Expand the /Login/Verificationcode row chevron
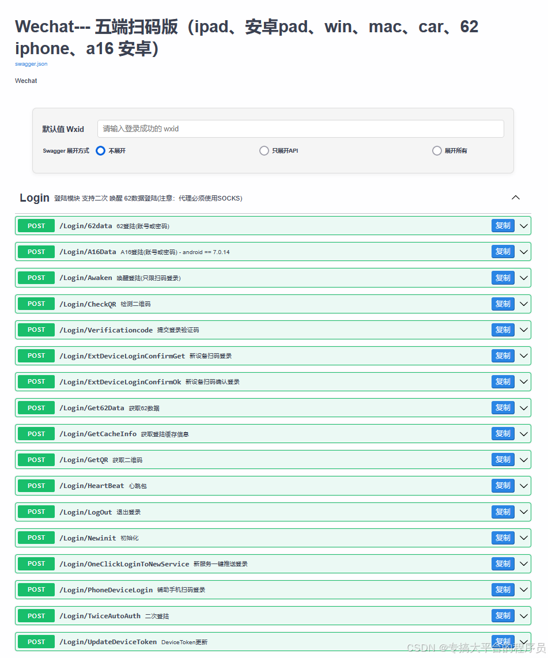The height and width of the screenshot is (658, 548). click(524, 330)
